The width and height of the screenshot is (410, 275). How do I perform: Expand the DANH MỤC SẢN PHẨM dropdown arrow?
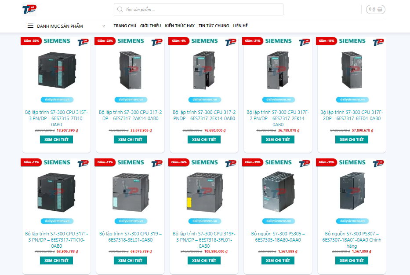coord(104,26)
